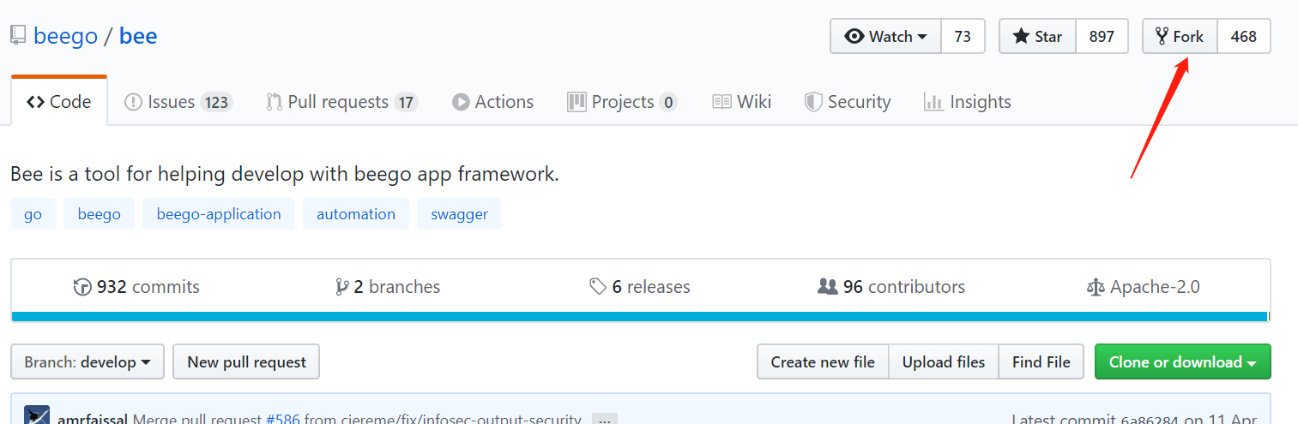Click the branches git-branch icon

[x=342, y=287]
